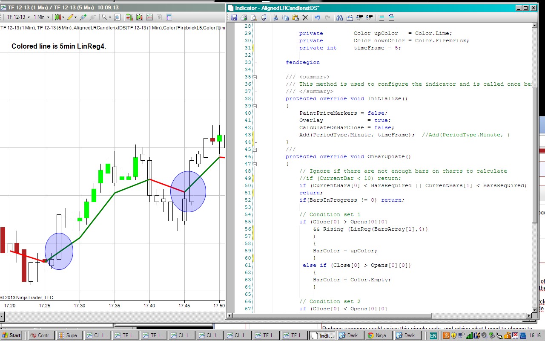Paste from clipboard into the editor
This screenshot has height=341, width=545.
coord(295,17)
